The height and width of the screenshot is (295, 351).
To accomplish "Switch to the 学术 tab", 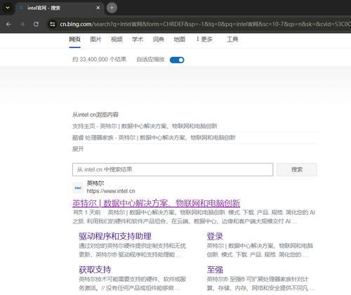I will coord(138,39).
